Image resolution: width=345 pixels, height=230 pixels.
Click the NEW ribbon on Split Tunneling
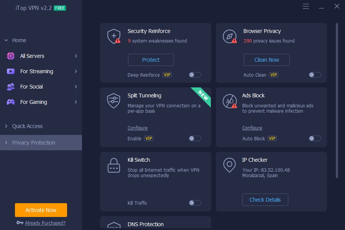[x=203, y=95]
